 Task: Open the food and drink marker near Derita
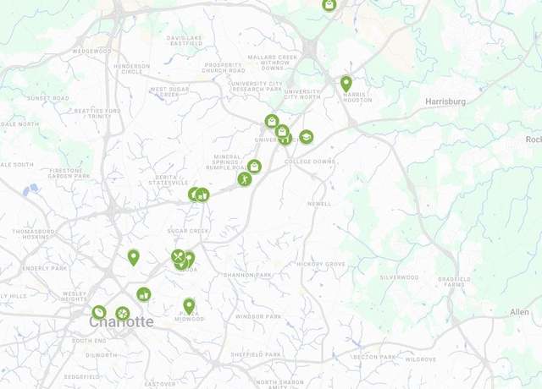tap(202, 195)
